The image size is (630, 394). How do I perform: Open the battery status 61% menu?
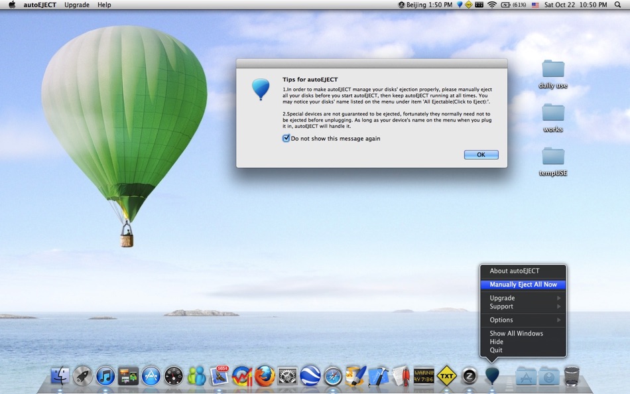(x=513, y=5)
